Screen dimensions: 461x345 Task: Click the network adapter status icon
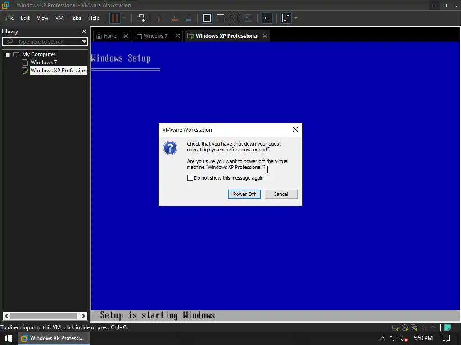[414, 327]
